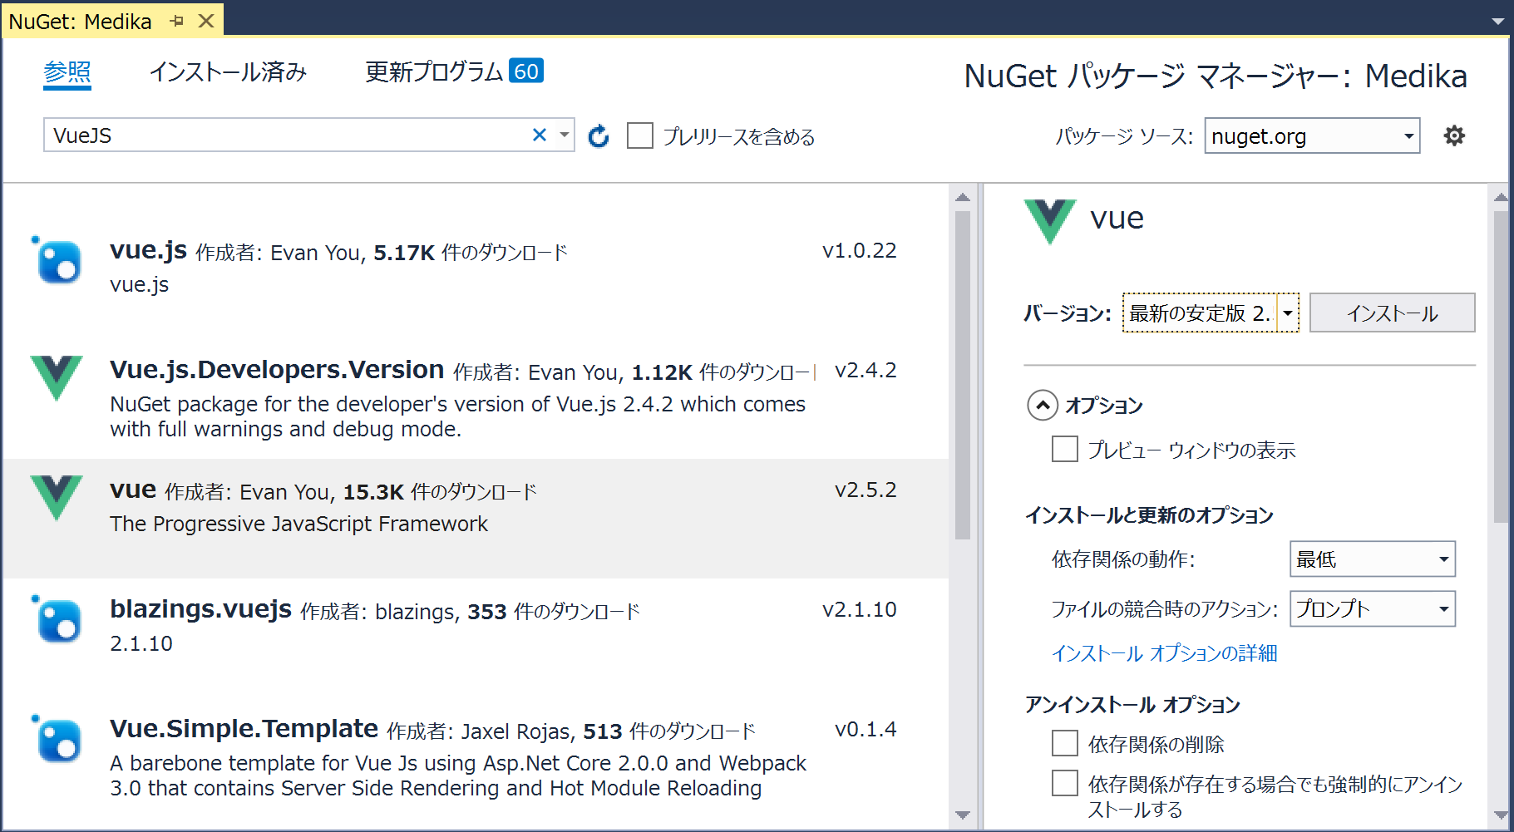The height and width of the screenshot is (832, 1514).
Task: Check the 依存関係の削除 option
Action: pos(1065,743)
